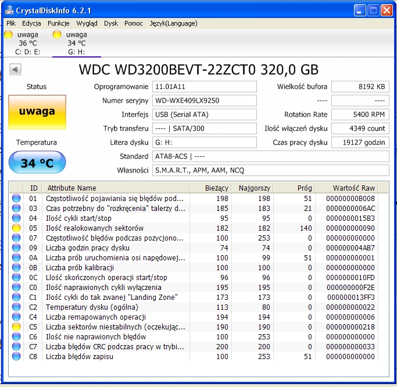
Task: Open the Język(Language) menu
Action: coord(173,23)
